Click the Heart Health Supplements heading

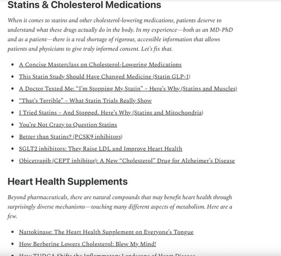[x=67, y=182]
